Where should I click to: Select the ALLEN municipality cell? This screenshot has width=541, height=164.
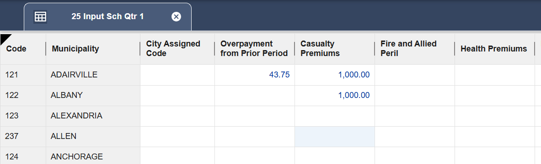coord(93,137)
